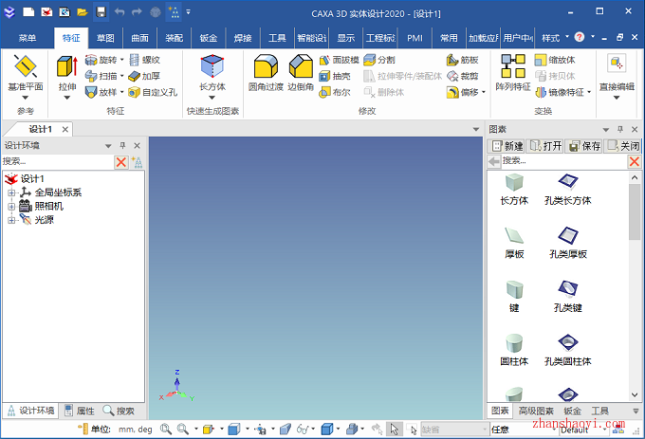This screenshot has height=439, width=645.
Task: Pick the 孔类长方体 hole box element
Action: pyautogui.click(x=567, y=190)
